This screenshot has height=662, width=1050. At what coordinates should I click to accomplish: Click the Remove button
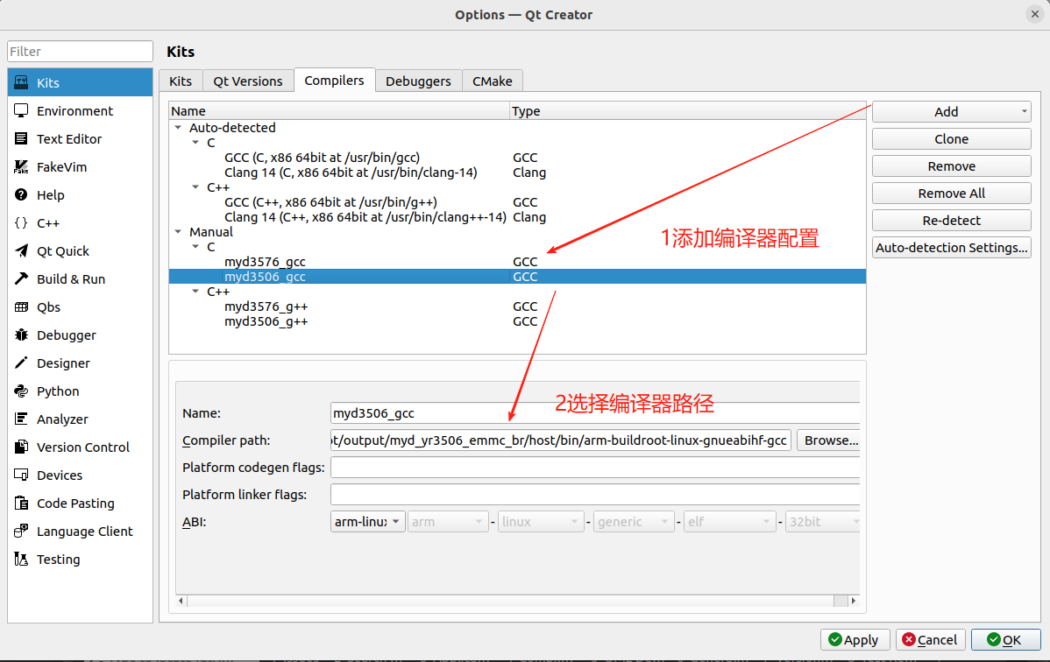[x=952, y=166]
